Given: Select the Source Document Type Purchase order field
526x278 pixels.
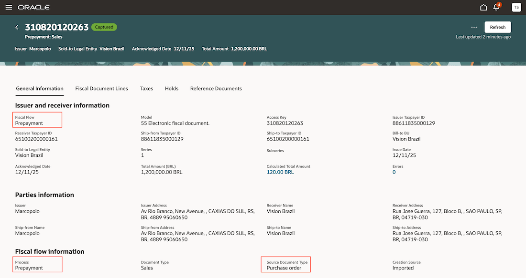Looking at the screenshot, I should click(285, 265).
